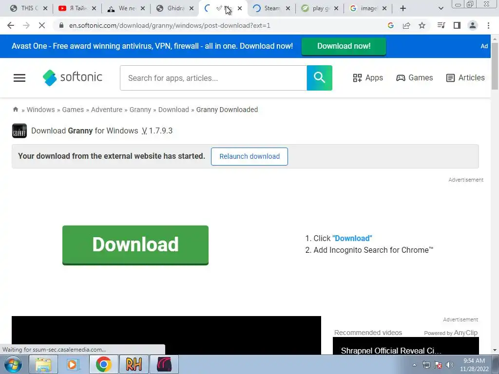The height and width of the screenshot is (374, 499).
Task: Click the home breadcrumb icon
Action: 15,110
